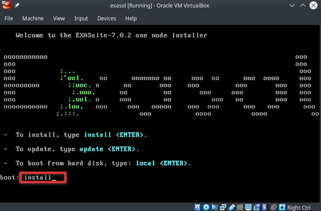This screenshot has width=321, height=211.
Task: Click the network adapters status icon
Action: tap(223, 207)
